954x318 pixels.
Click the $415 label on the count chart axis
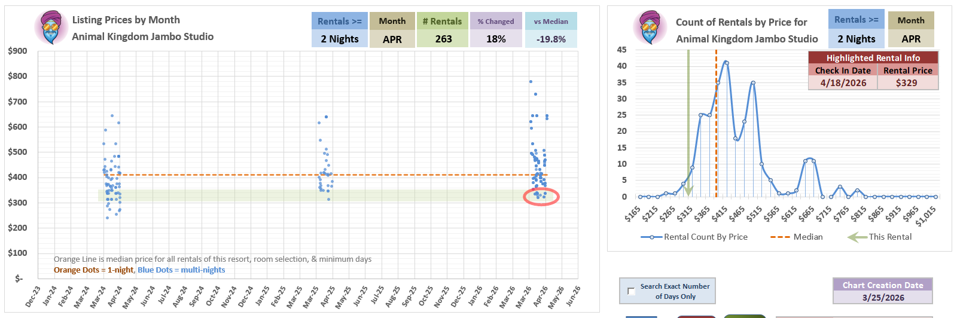pos(720,213)
